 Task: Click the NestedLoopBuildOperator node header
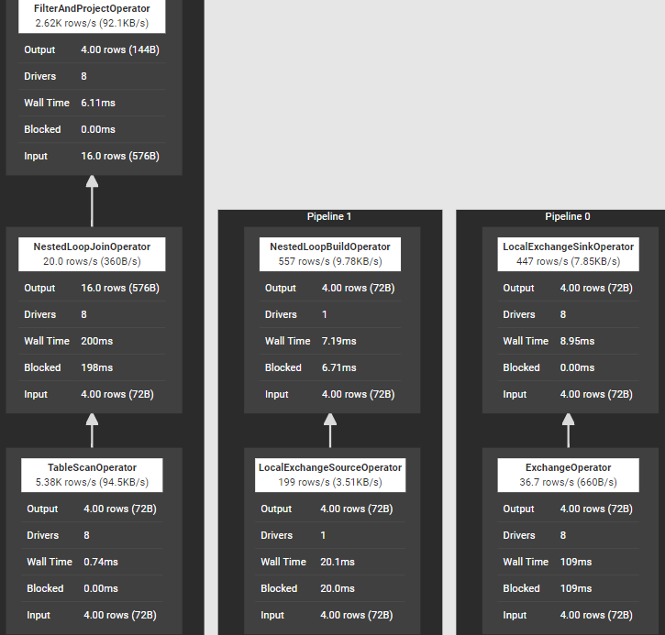[330, 254]
